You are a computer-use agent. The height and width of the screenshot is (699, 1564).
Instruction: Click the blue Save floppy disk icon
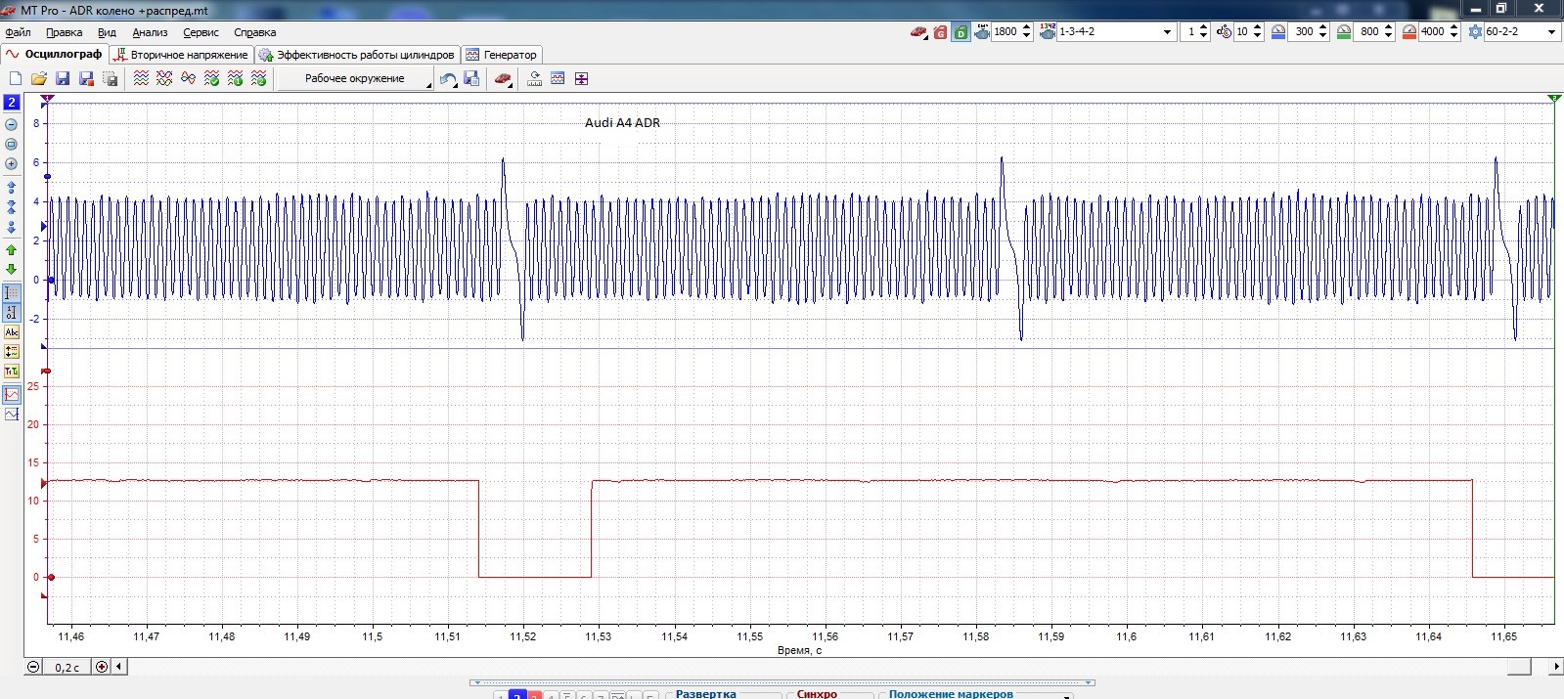point(63,79)
